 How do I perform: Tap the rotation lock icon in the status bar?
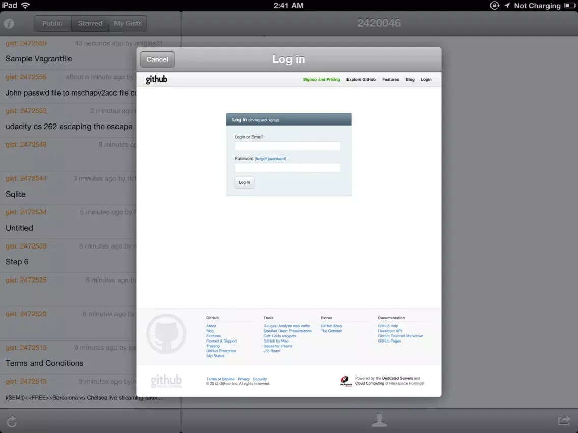tap(495, 5)
